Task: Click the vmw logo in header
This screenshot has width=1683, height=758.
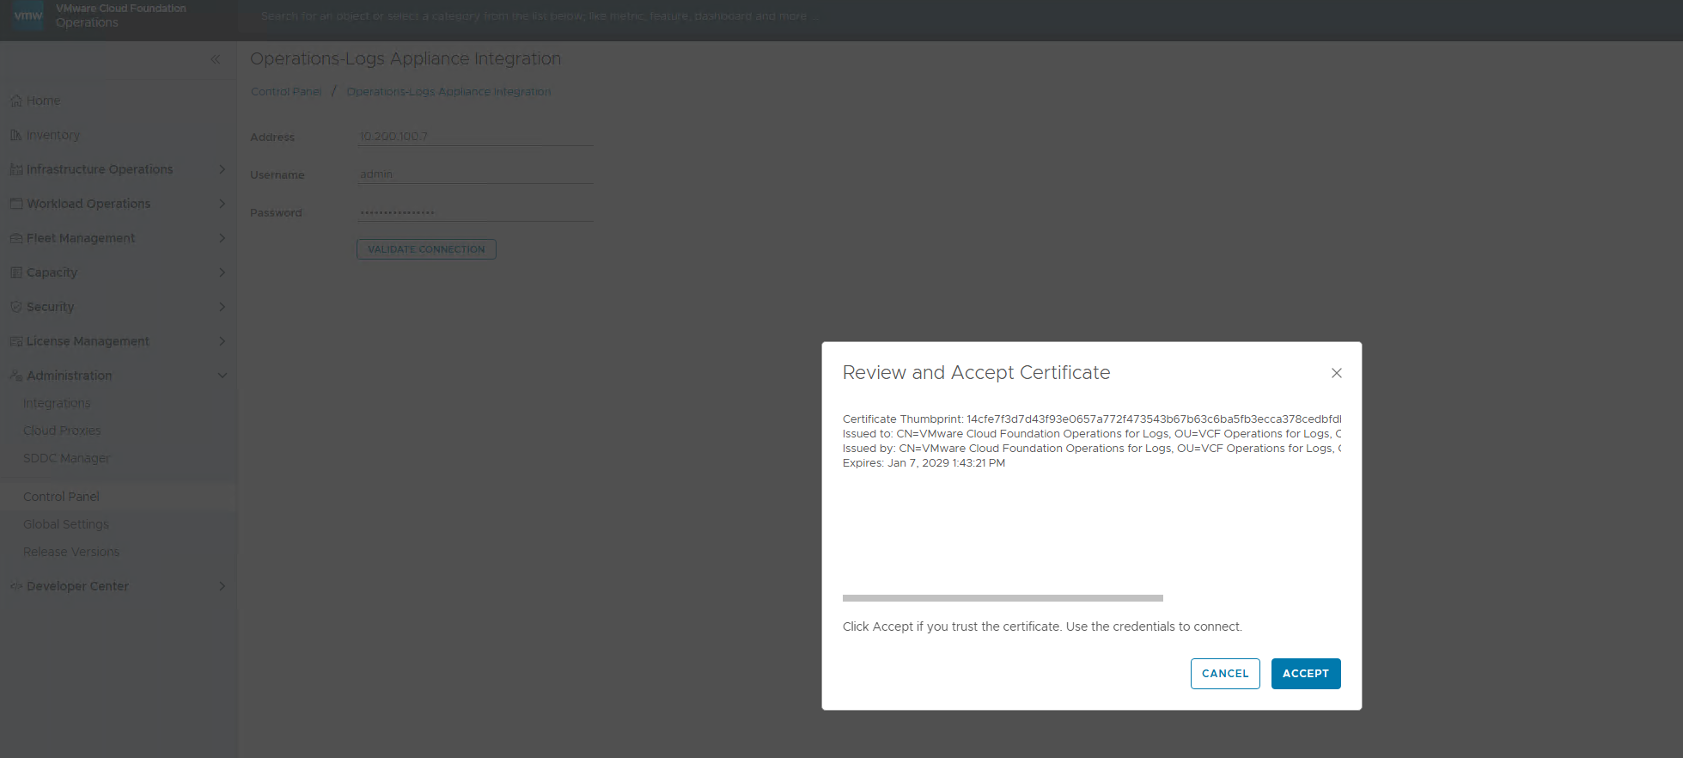Action: [28, 15]
